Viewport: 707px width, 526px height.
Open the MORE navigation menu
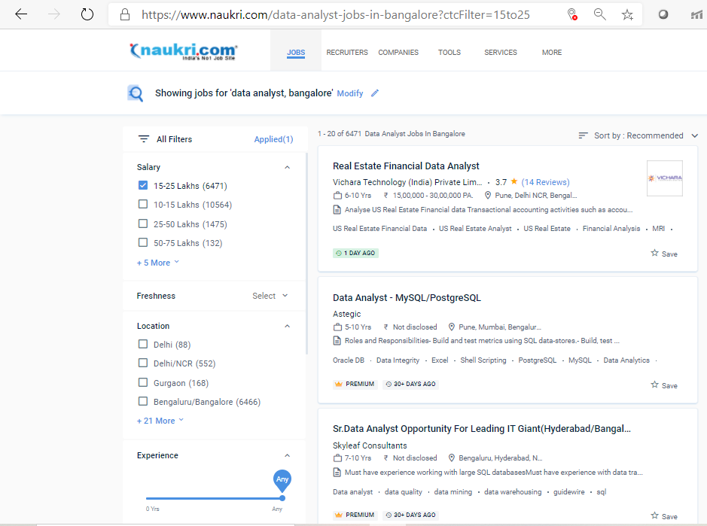coord(552,52)
